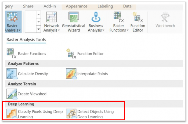
Task: Expand the Business Analysis dropdown arrow
Action: 104,30
